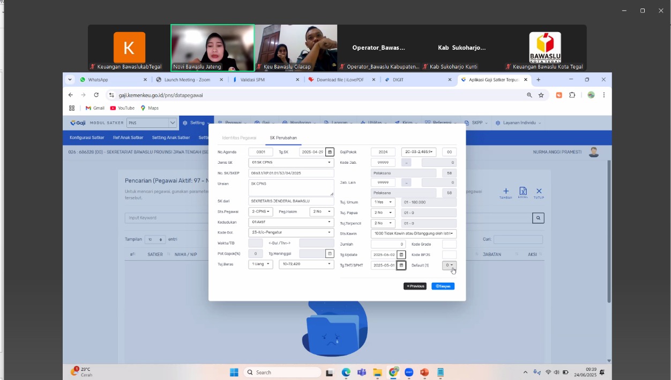The width and height of the screenshot is (671, 380).
Task: Click the Tg.Meninggal calendar icon
Action: (330, 254)
